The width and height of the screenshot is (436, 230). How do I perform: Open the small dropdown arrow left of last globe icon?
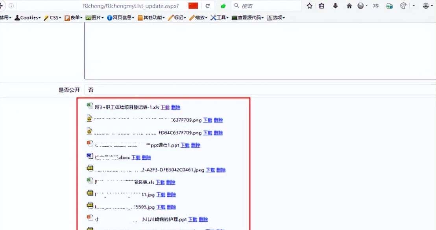pos(414,6)
